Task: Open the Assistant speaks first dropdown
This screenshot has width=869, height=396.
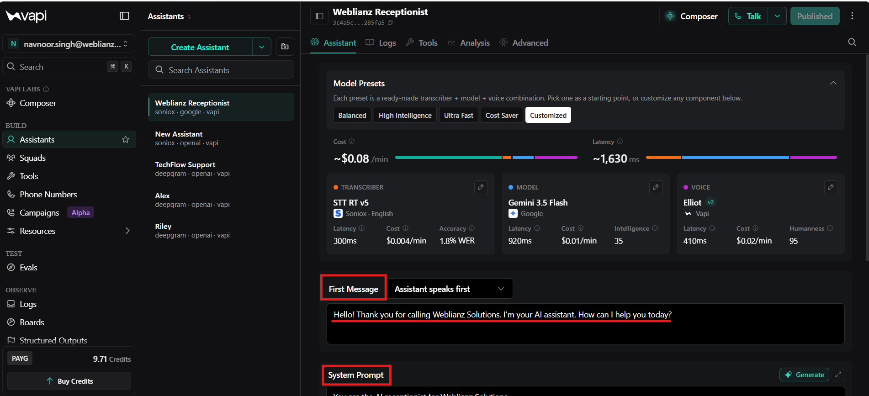Action: 450,289
